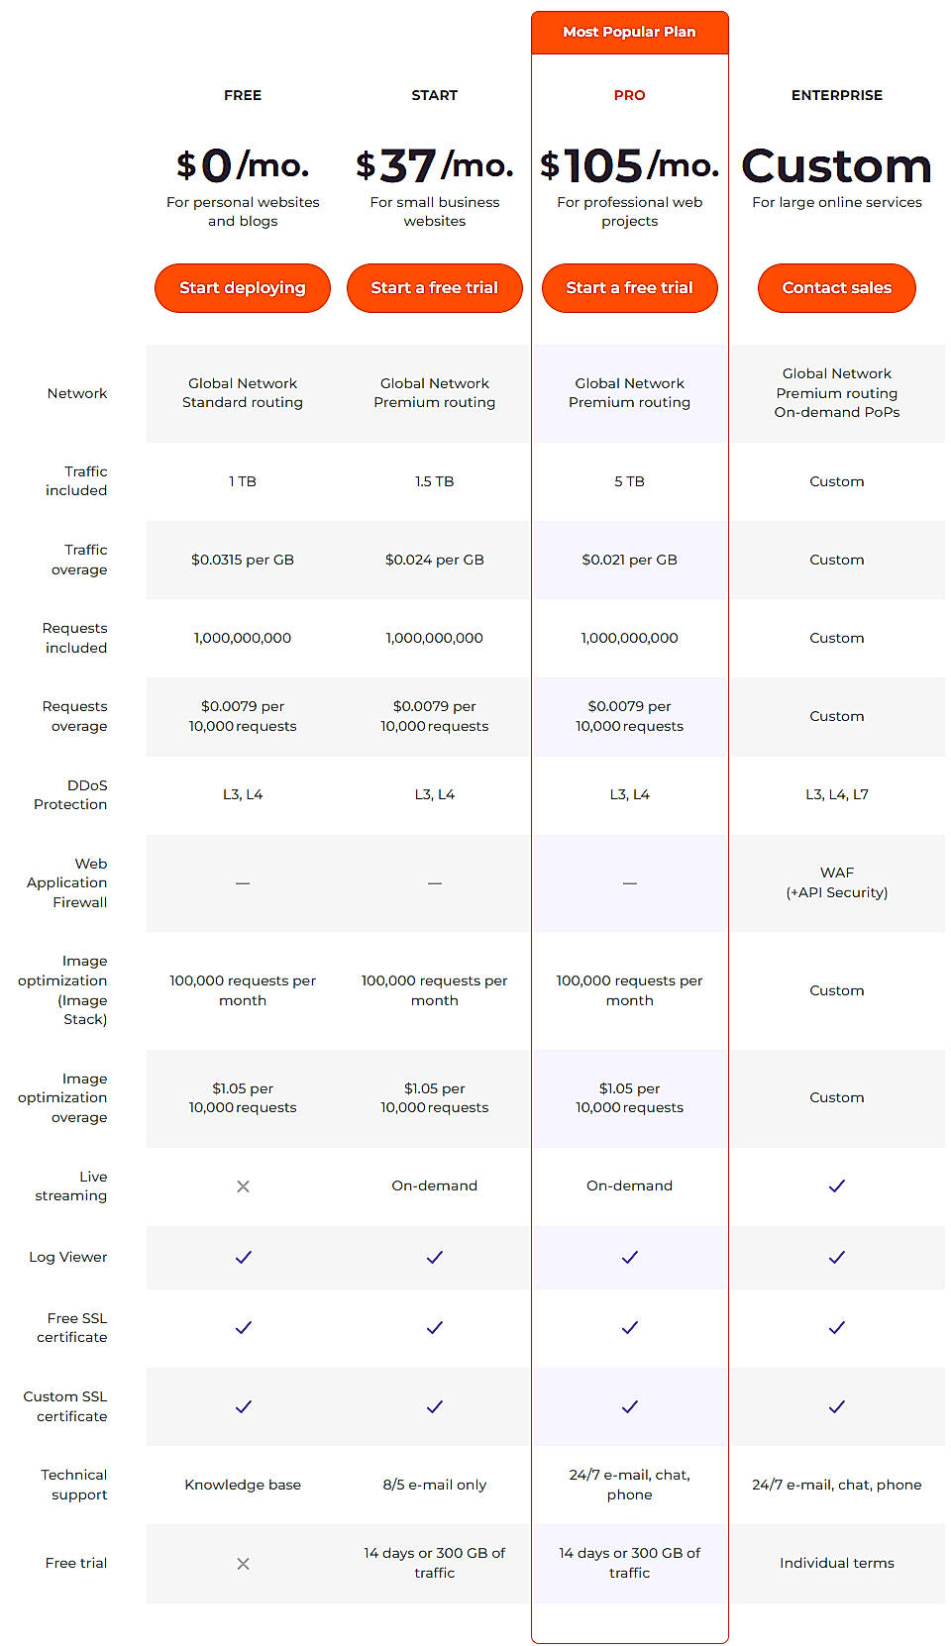Click Contact sales for the Enterprise plan
This screenshot has width=951, height=1646.
pos(837,287)
